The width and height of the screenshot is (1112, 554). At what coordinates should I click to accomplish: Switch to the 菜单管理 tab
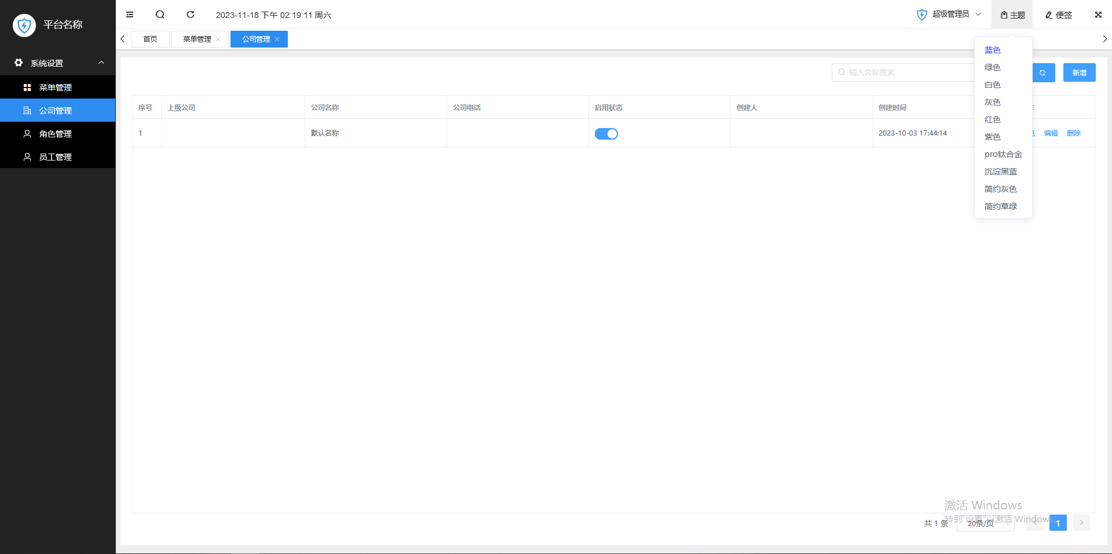(x=197, y=39)
